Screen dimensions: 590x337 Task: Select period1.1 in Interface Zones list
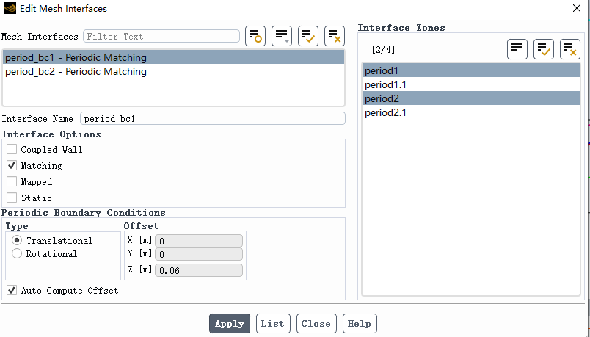click(x=385, y=85)
